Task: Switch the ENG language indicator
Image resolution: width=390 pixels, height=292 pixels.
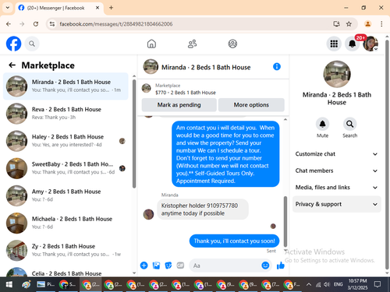Action: point(338,284)
